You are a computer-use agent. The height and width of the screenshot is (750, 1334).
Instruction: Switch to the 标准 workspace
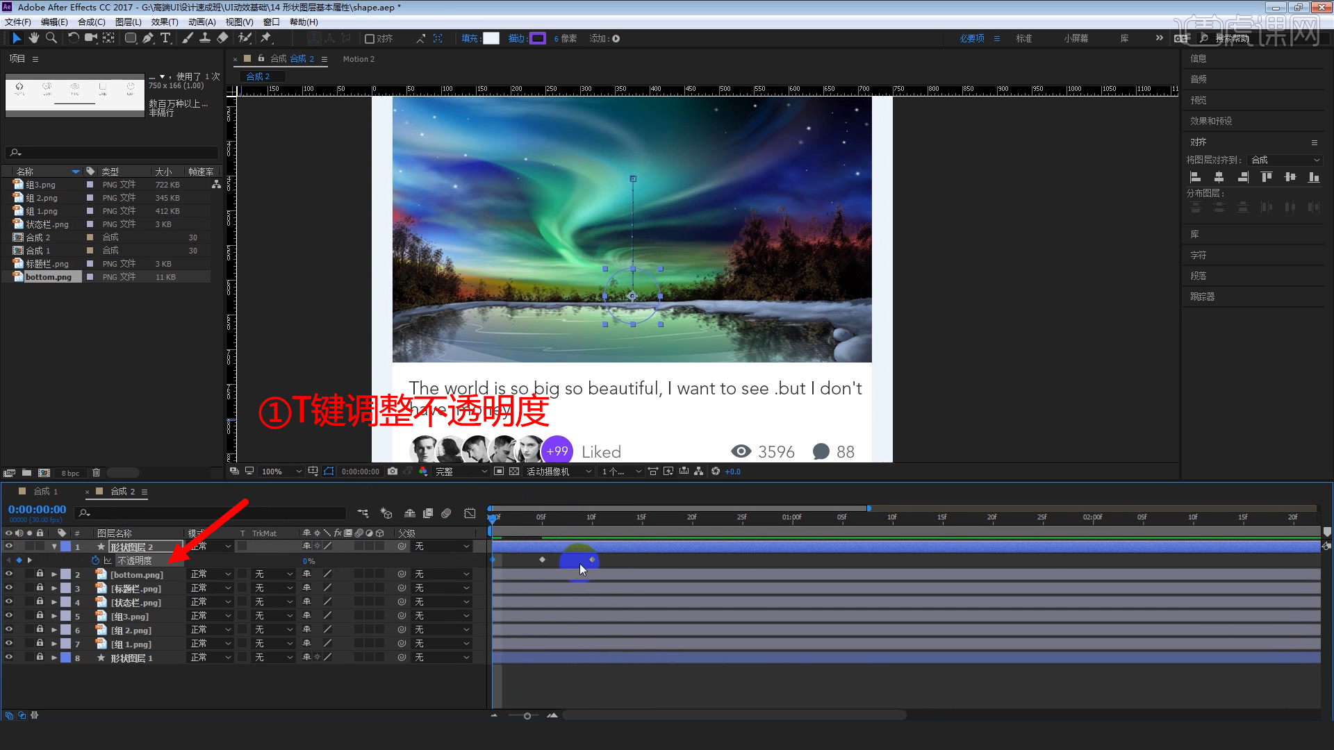1024,39
